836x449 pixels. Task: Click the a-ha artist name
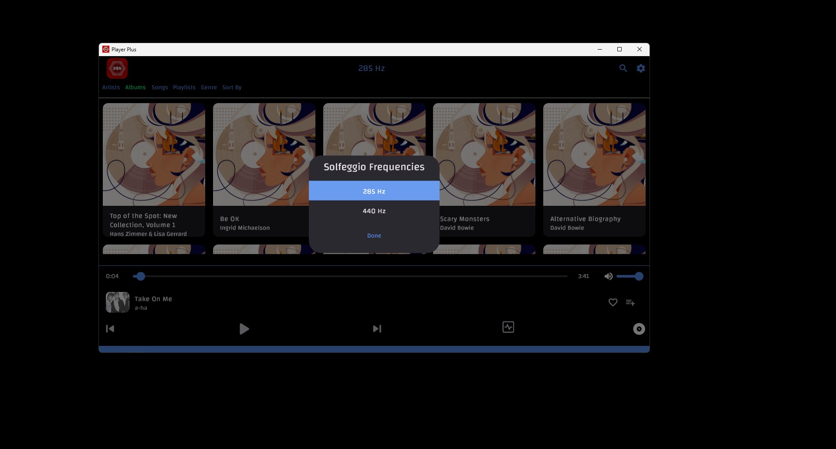click(x=141, y=308)
